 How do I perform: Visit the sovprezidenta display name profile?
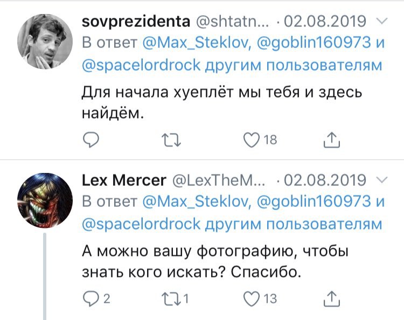click(x=135, y=22)
